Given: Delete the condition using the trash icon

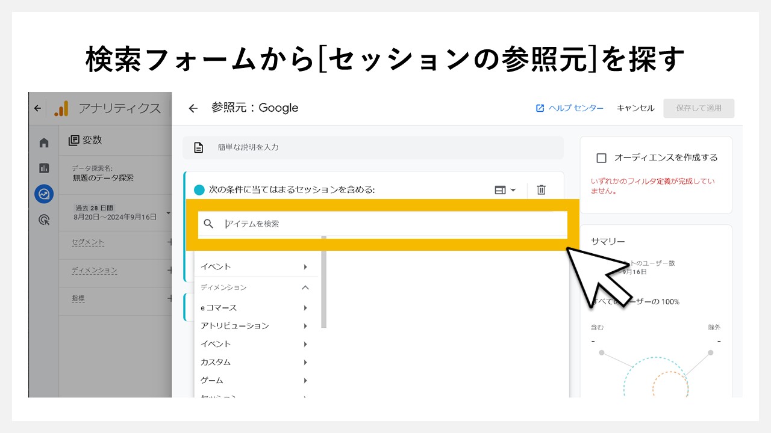Looking at the screenshot, I should [541, 189].
